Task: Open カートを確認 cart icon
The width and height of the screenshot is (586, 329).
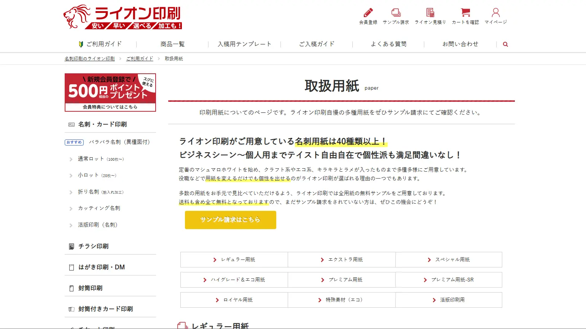Action: (x=465, y=13)
